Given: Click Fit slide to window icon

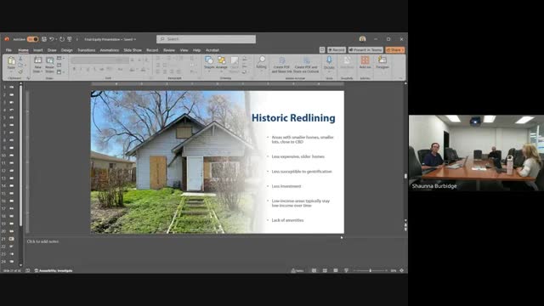Looking at the screenshot, I should (402, 270).
